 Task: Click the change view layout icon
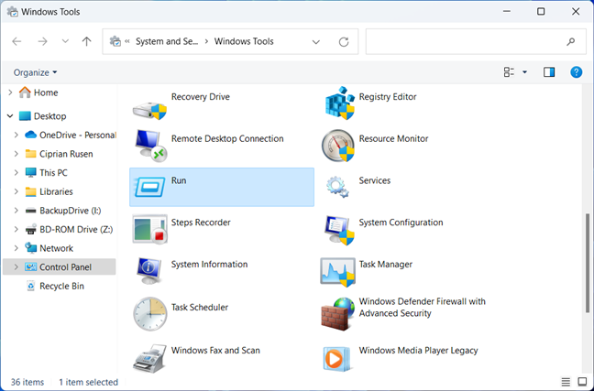(x=509, y=72)
